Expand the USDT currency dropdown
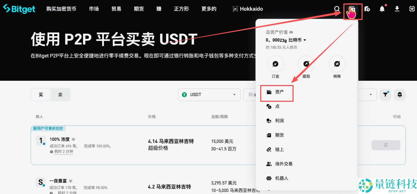This screenshot has width=417, height=194. coord(209,95)
